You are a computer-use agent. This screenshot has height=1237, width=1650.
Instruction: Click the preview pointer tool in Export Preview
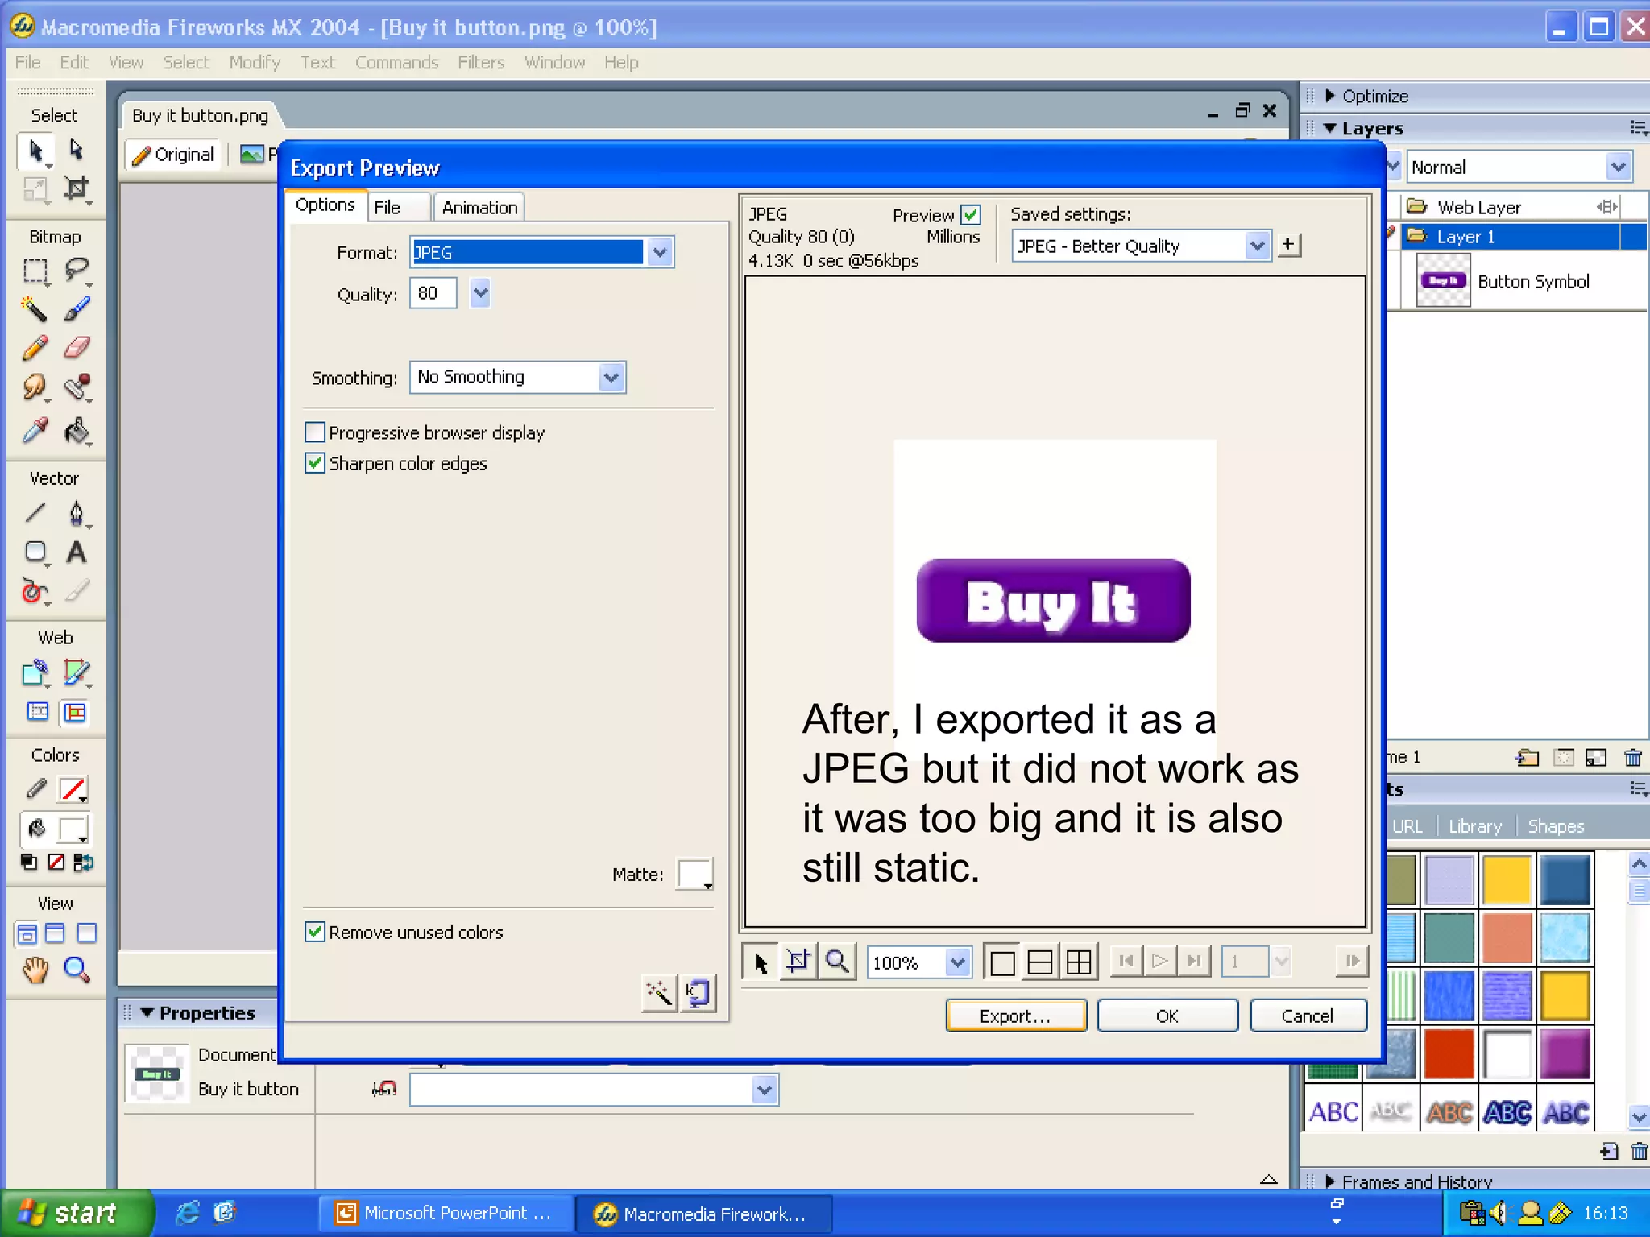pos(761,962)
